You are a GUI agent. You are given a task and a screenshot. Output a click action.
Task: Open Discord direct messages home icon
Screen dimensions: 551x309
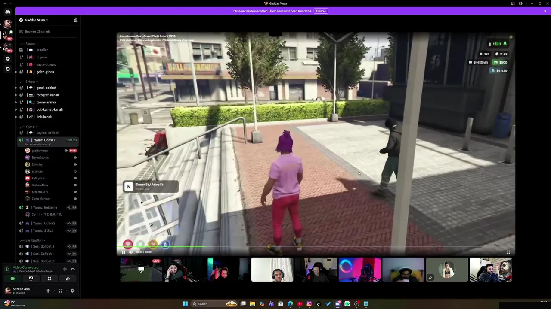click(x=7, y=12)
